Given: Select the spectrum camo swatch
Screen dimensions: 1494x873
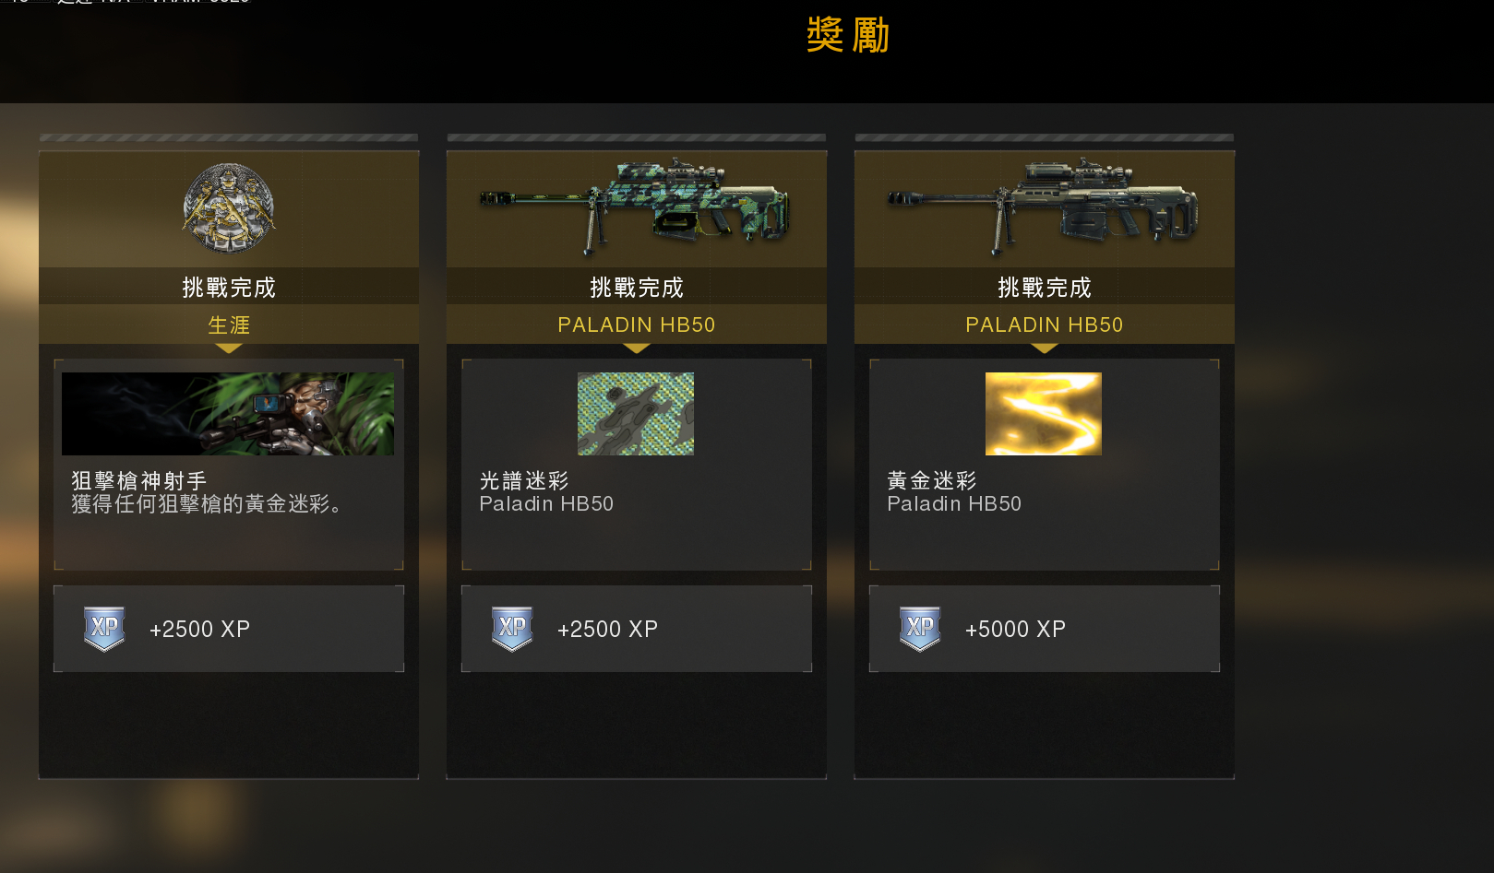Looking at the screenshot, I should tap(636, 414).
